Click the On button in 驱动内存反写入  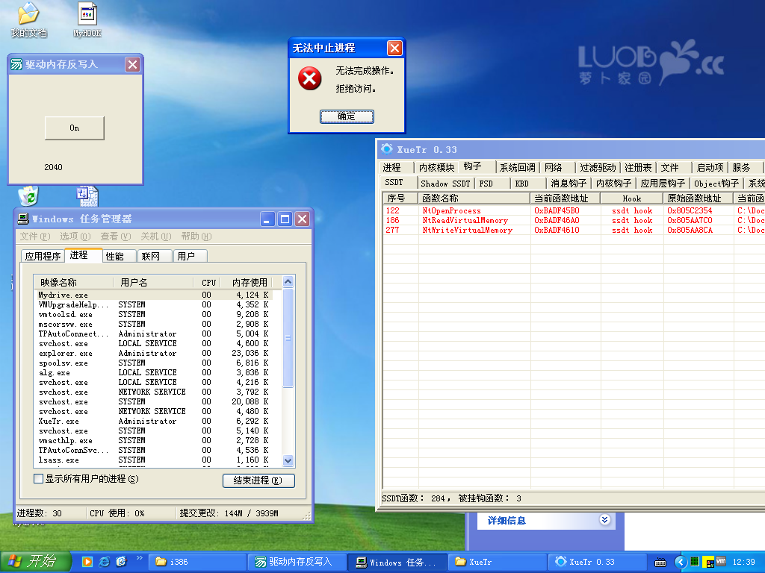click(74, 128)
